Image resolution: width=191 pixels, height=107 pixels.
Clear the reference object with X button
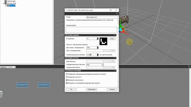[x=113, y=67]
